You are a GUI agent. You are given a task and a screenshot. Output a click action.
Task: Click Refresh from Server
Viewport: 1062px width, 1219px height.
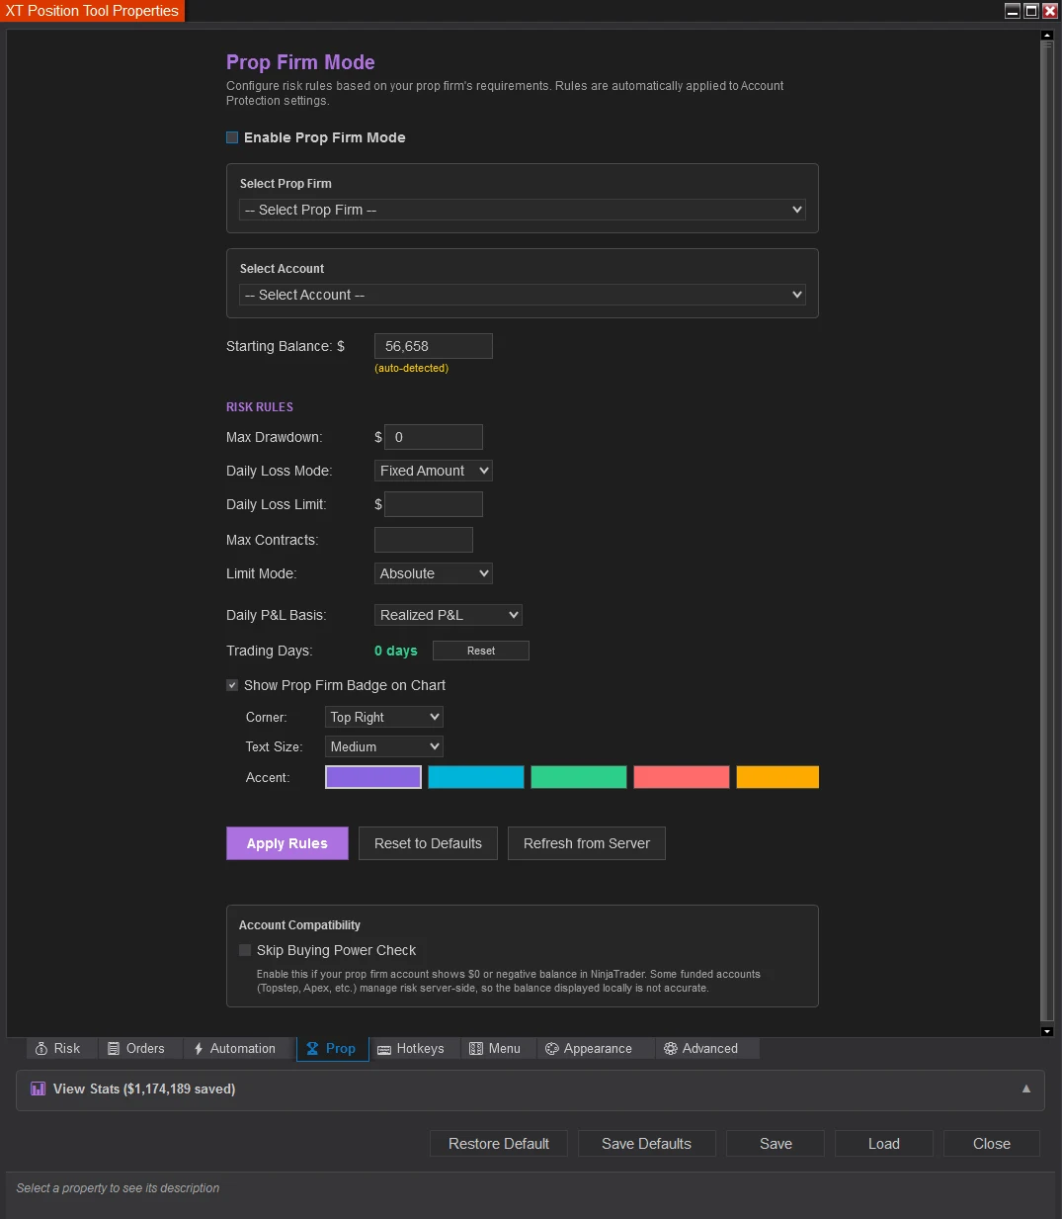click(x=586, y=843)
